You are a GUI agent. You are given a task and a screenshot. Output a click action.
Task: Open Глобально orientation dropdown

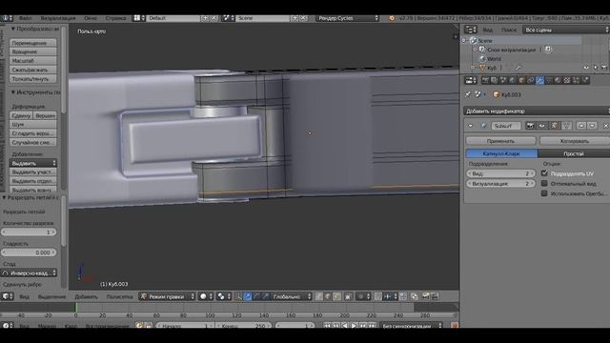[x=292, y=296]
